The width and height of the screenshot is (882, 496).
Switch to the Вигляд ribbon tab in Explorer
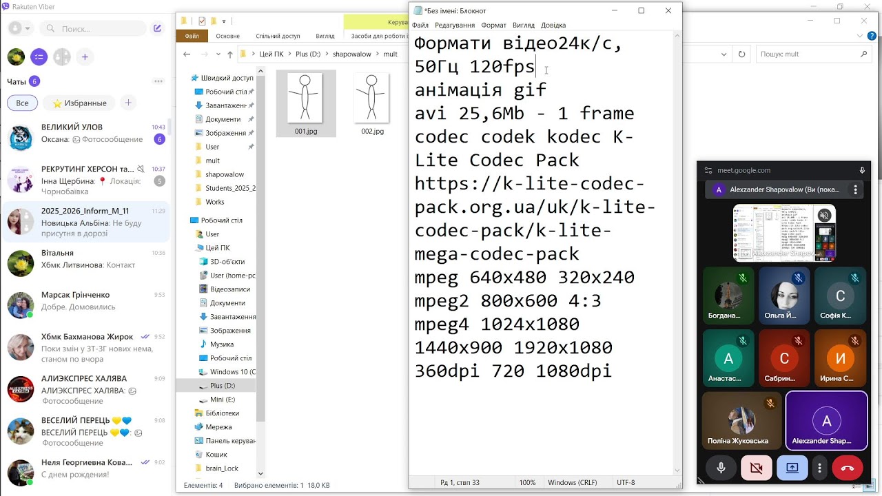coord(325,36)
